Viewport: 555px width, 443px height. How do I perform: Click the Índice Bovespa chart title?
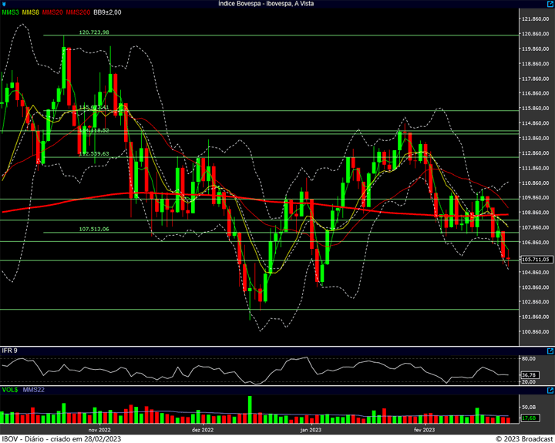266,4
